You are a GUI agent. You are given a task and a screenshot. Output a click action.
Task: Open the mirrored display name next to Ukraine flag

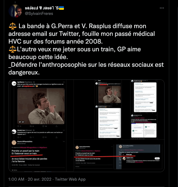[42, 8]
